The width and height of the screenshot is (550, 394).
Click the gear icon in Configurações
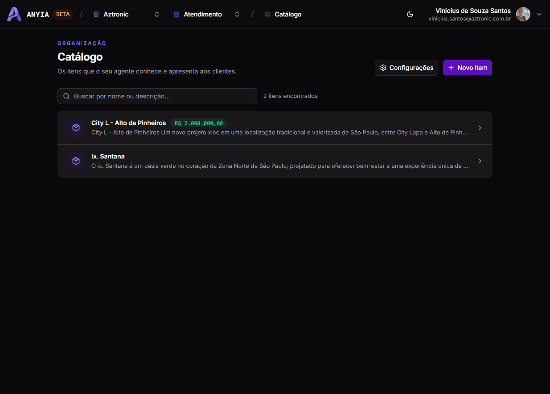point(383,68)
